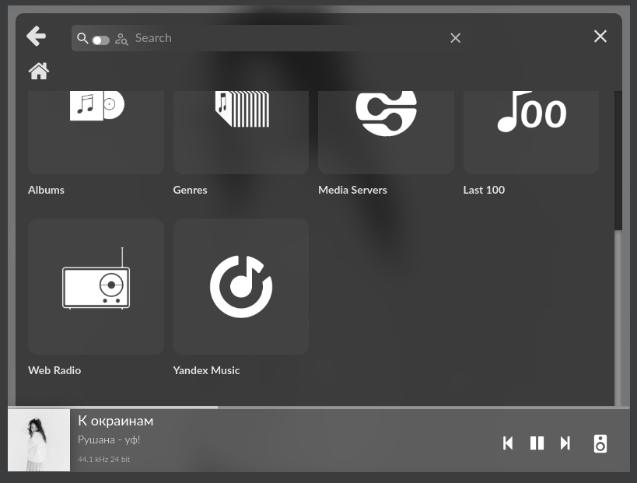Open the Home icon

[39, 71]
